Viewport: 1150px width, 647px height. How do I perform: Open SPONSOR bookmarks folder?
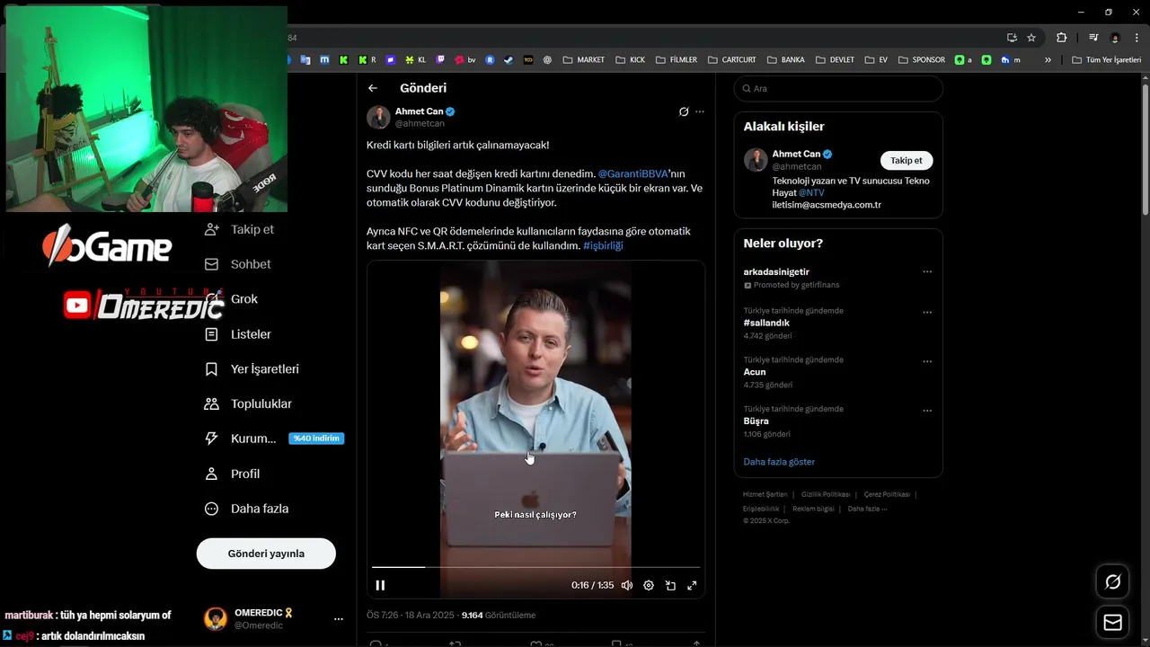[x=921, y=60]
